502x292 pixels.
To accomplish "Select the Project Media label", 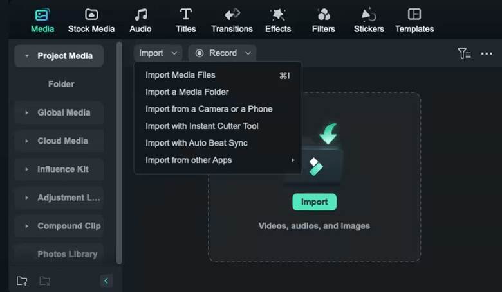I will [65, 56].
